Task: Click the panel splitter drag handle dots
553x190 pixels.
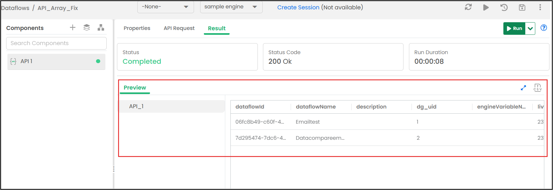Action: (x=113, y=169)
